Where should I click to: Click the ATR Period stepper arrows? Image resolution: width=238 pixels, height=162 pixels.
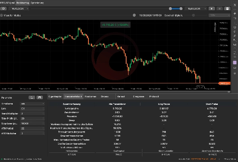[43, 128]
